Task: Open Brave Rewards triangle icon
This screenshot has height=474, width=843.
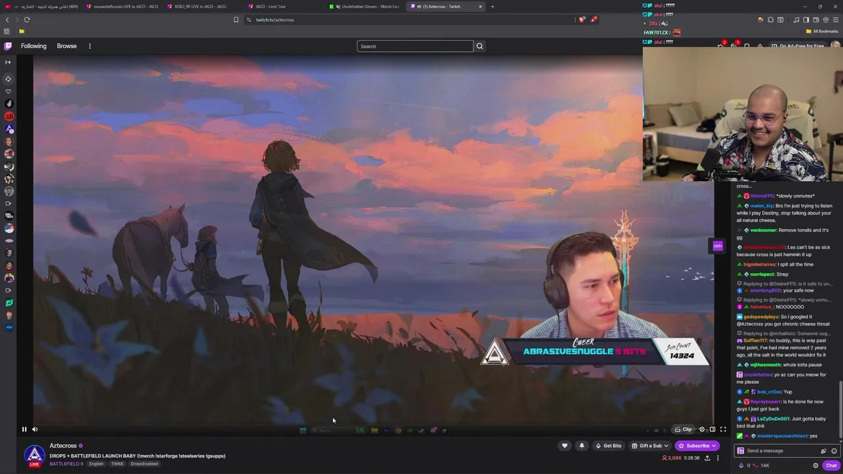Action: [593, 20]
